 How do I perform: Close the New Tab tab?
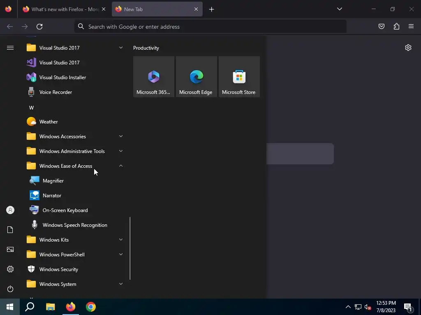tap(196, 9)
